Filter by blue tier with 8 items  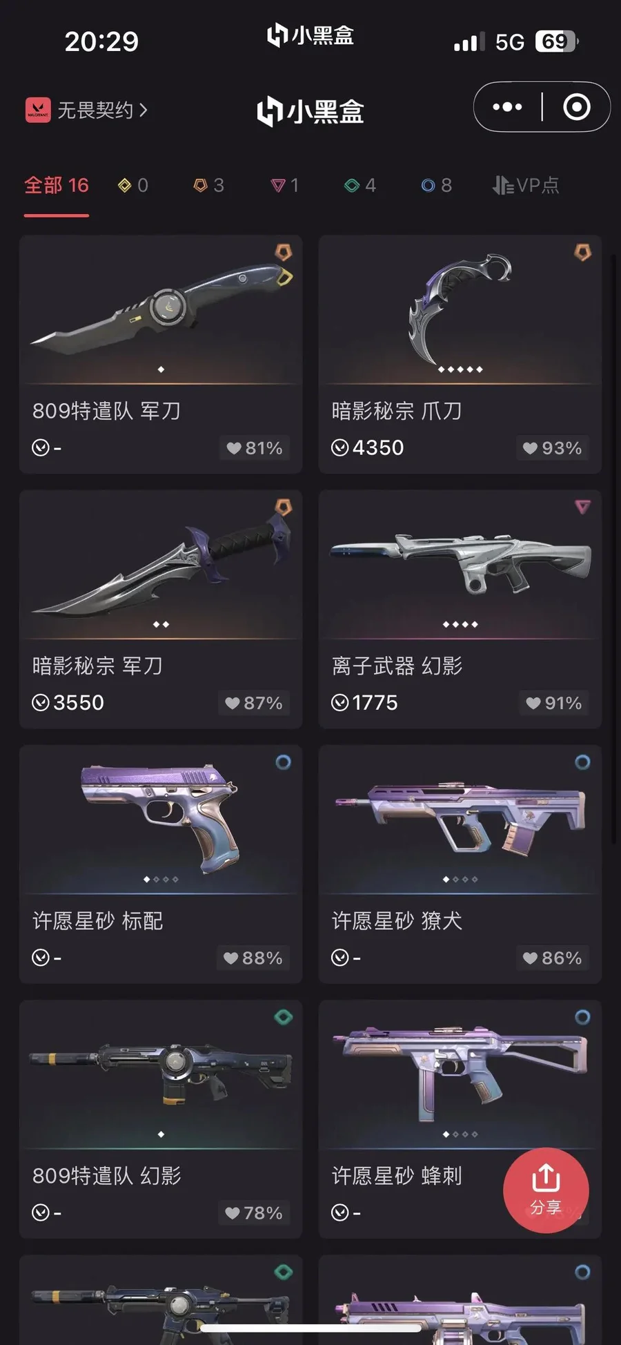(436, 185)
